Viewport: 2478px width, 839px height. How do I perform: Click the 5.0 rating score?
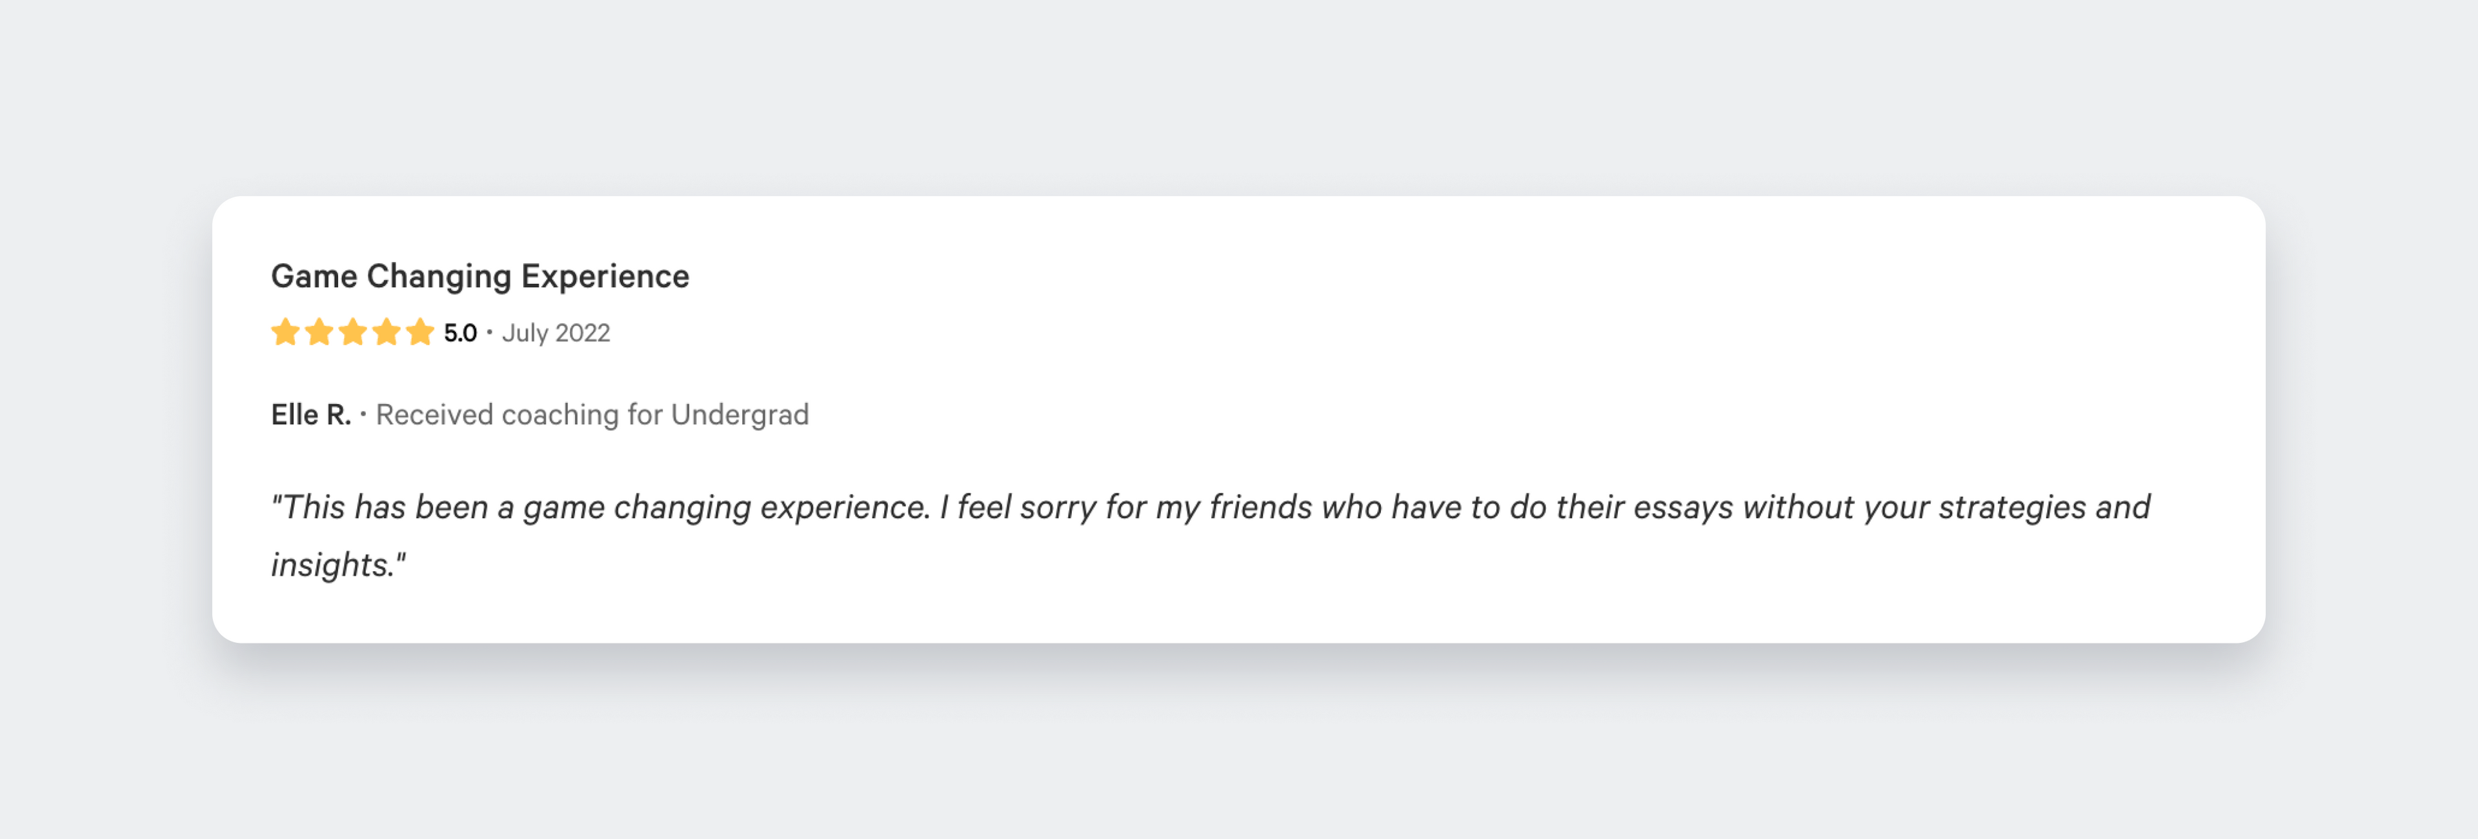tap(460, 333)
